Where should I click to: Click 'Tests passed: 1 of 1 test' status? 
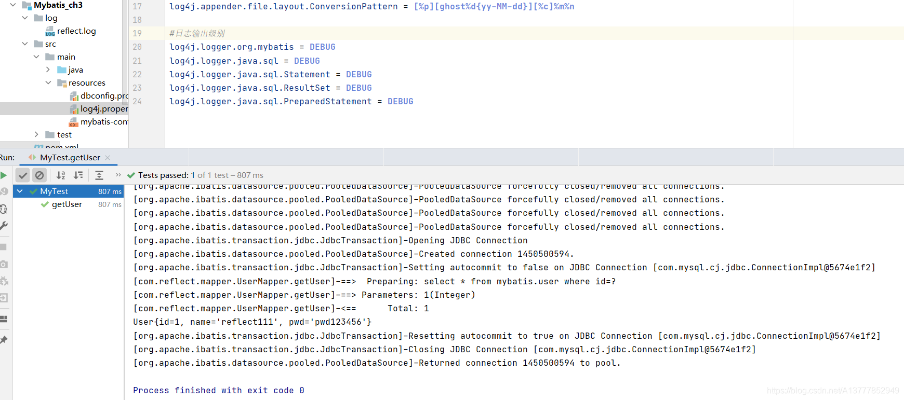[x=201, y=175]
